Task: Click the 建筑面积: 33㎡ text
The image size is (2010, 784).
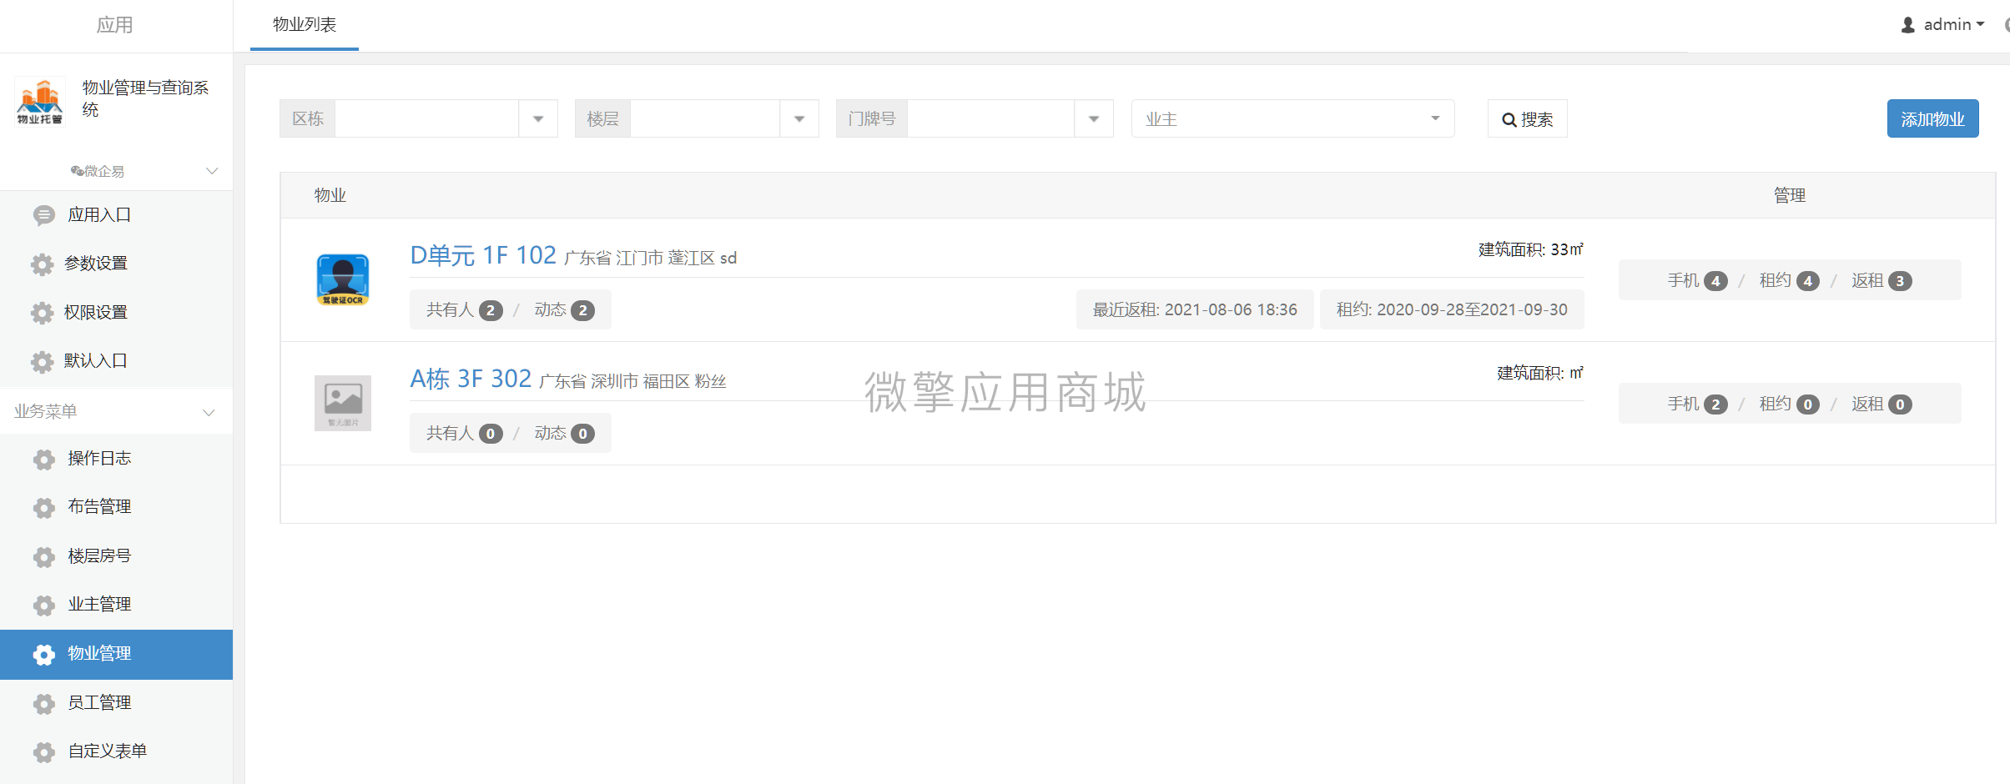Action: 1530,249
